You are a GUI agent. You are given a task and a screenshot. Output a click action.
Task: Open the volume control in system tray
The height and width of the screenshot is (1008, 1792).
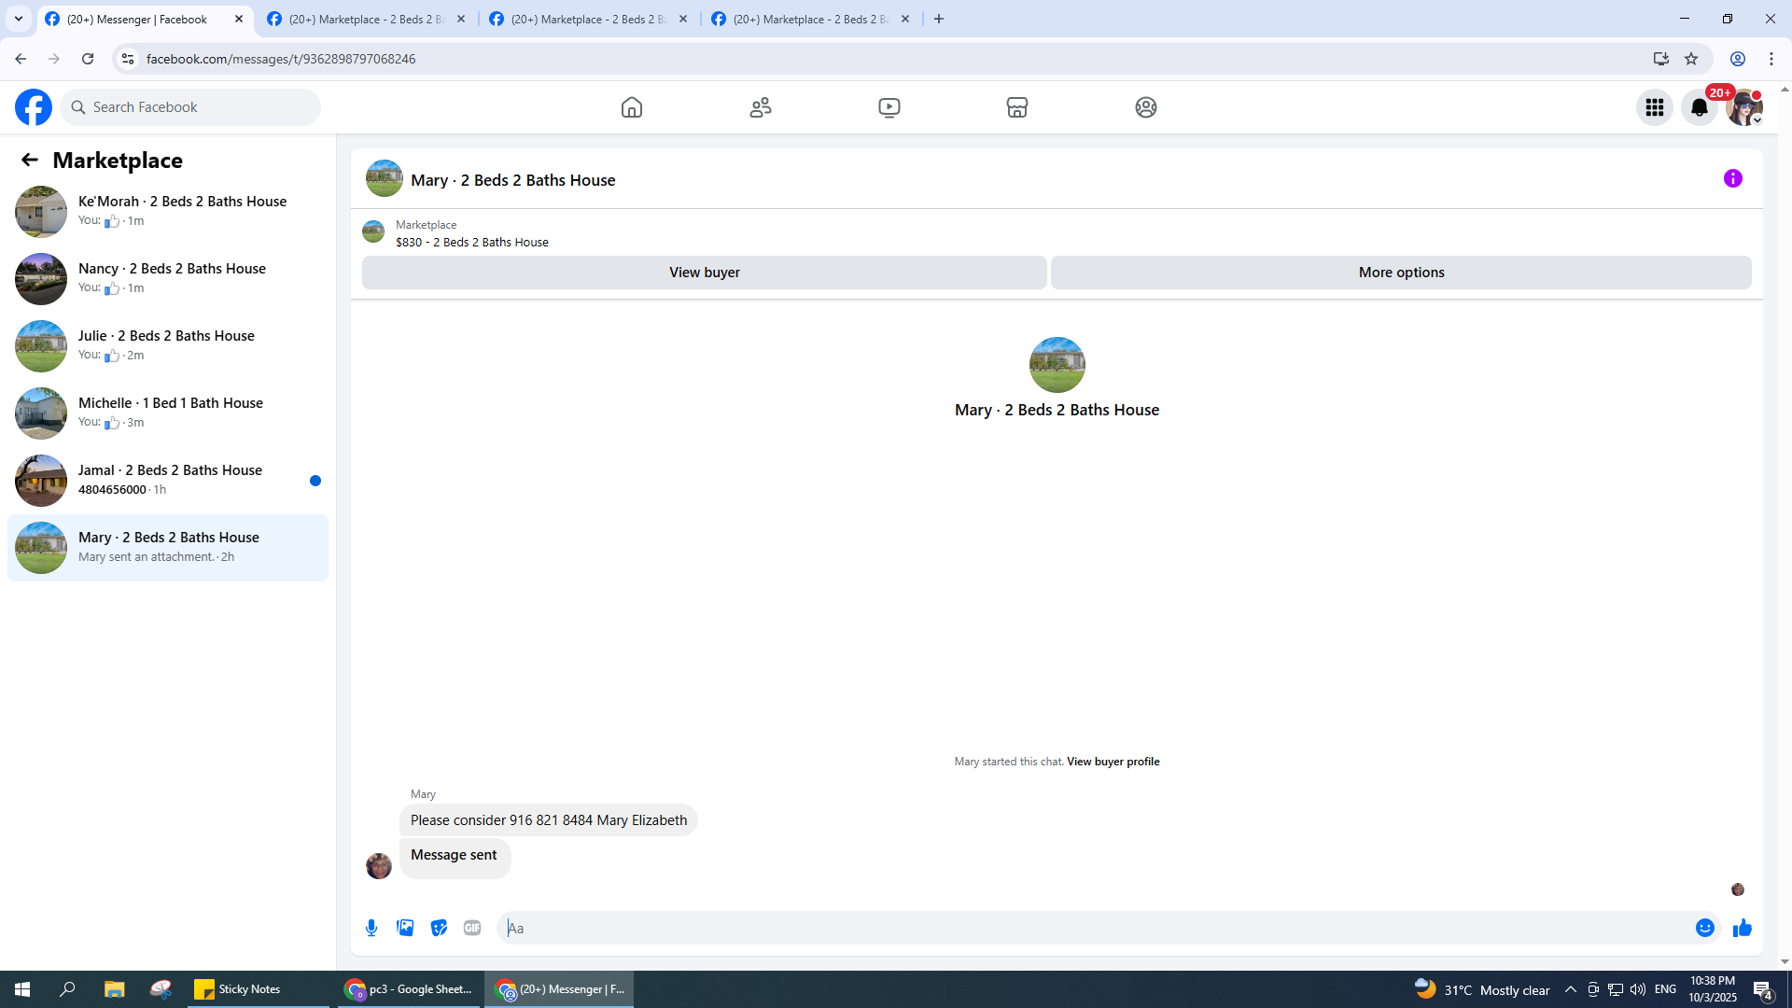(x=1638, y=989)
